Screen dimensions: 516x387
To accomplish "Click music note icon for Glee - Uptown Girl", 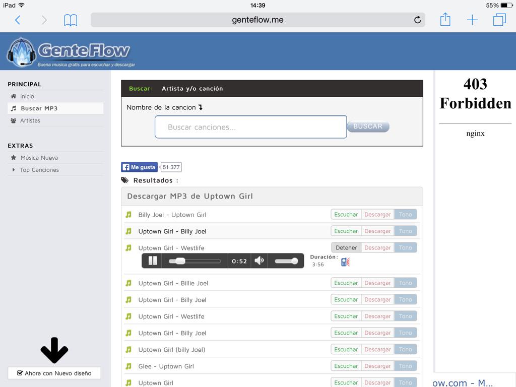I will (128, 366).
